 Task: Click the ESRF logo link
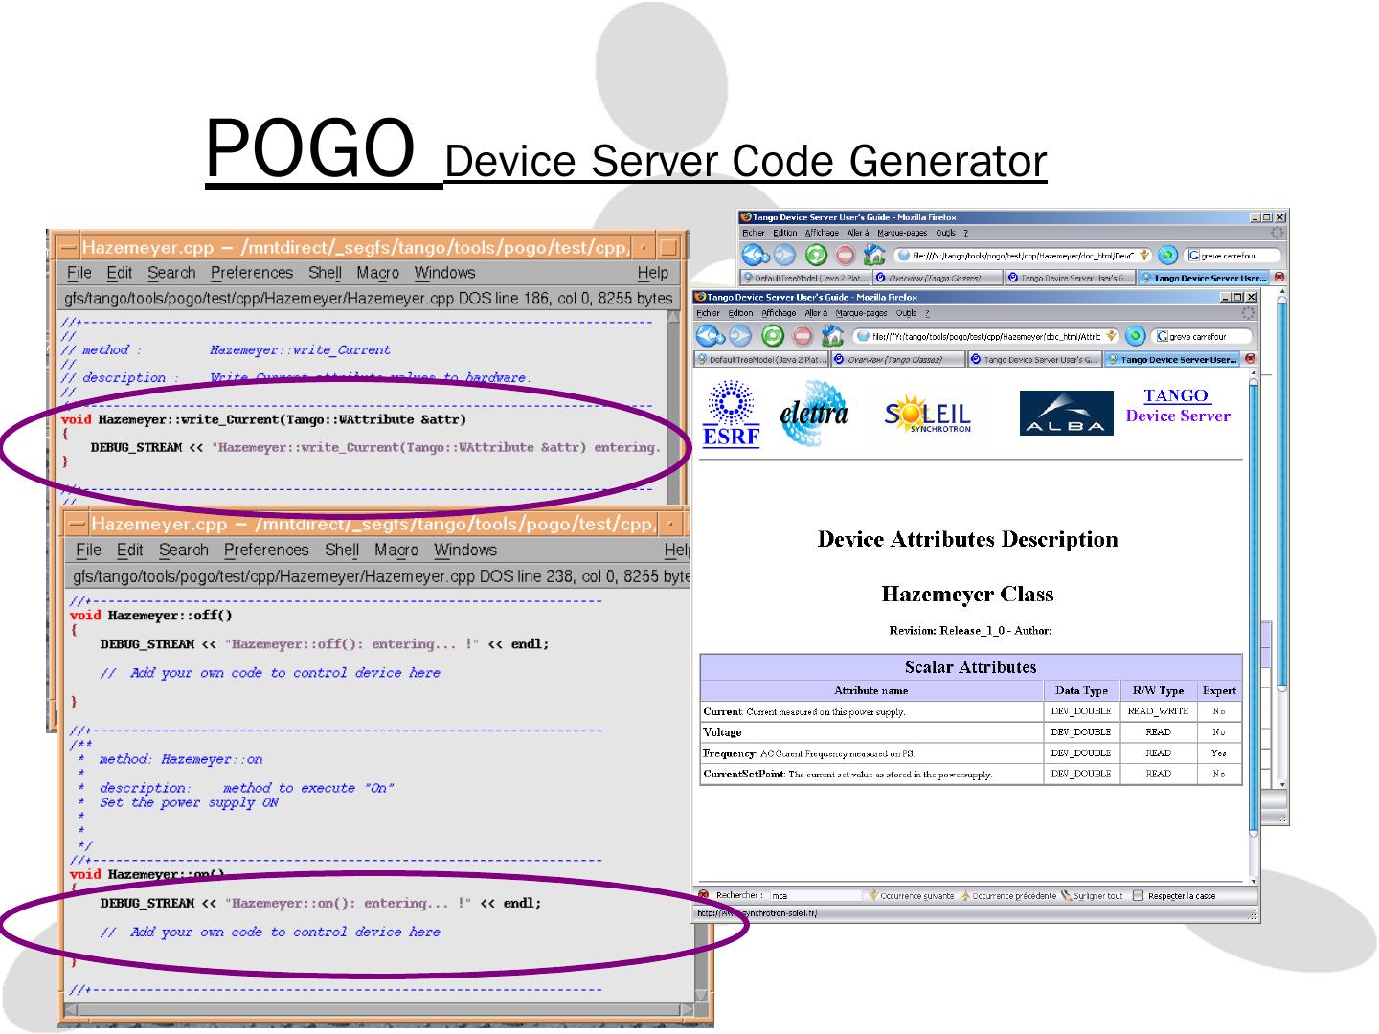click(x=731, y=414)
